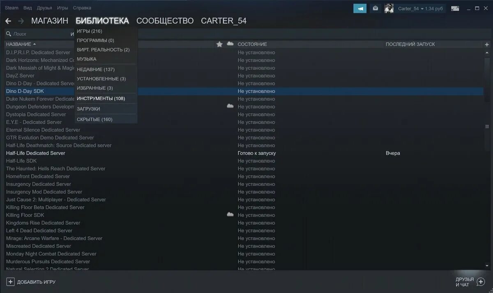Select Dystopia Dedicated Server
This screenshot has height=293, width=493.
pyautogui.click(x=36, y=114)
